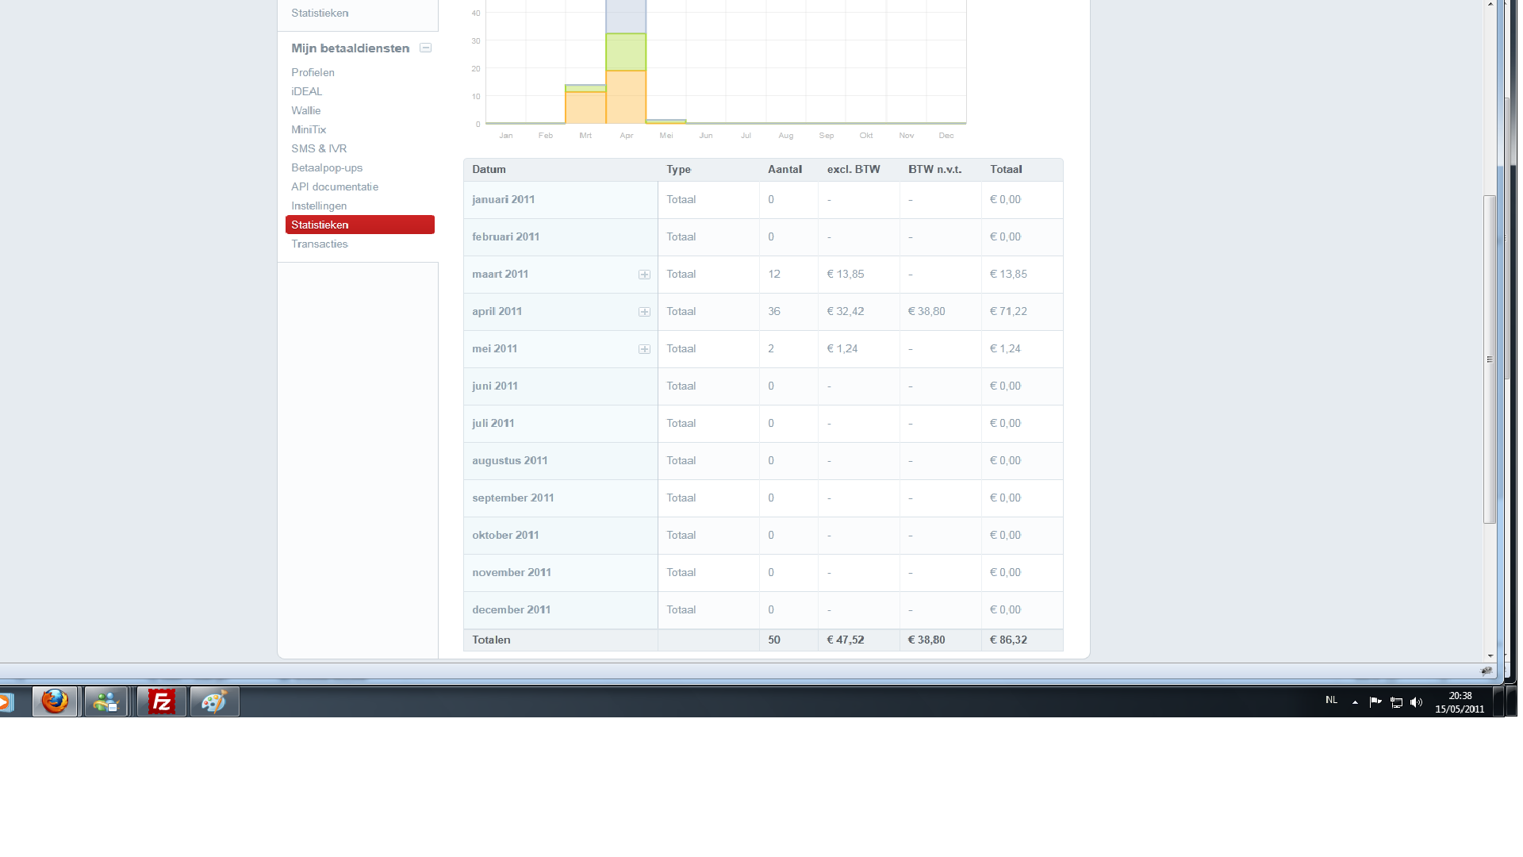Click the excl. BTW column header
Image resolution: width=1523 pixels, height=857 pixels.
[x=854, y=169]
